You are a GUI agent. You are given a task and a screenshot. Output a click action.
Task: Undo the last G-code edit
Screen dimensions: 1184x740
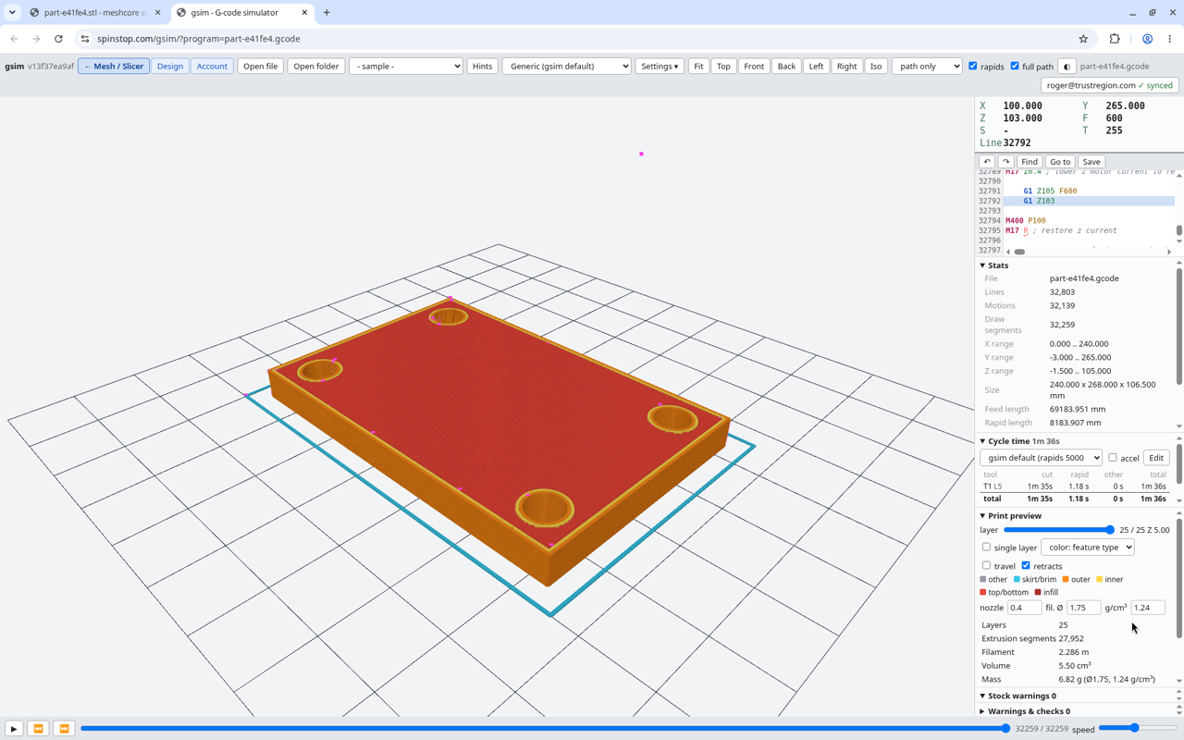pyautogui.click(x=987, y=162)
